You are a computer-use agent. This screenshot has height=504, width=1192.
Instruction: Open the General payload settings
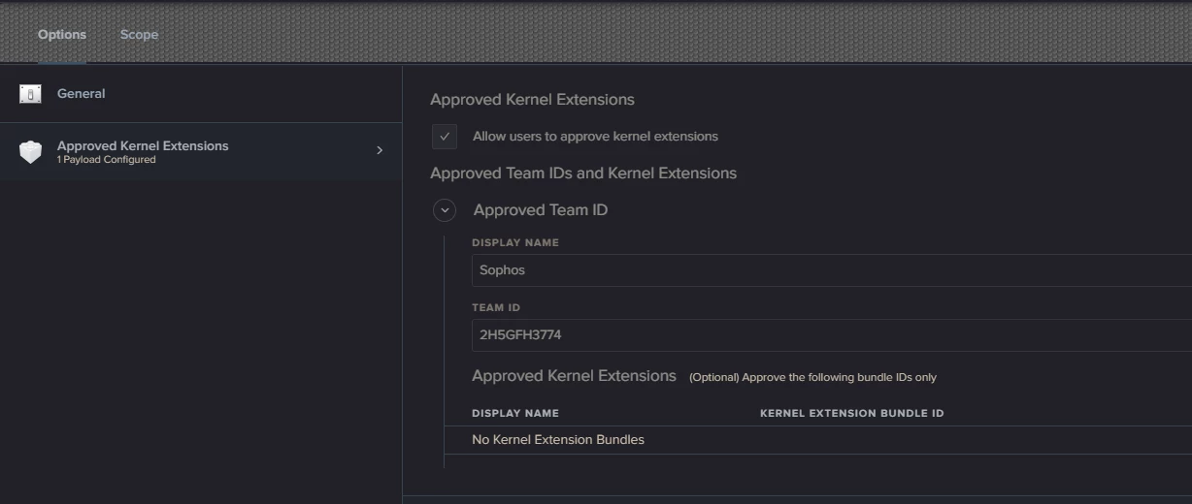(201, 94)
